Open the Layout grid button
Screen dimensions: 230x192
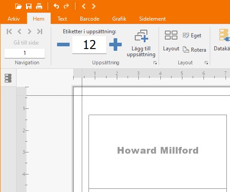[x=171, y=40]
